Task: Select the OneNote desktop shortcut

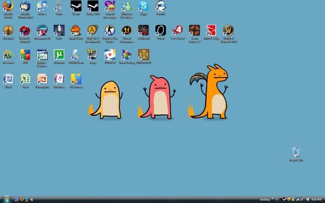Action: (59, 81)
